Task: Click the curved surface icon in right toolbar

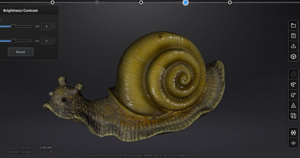Action: point(293,95)
